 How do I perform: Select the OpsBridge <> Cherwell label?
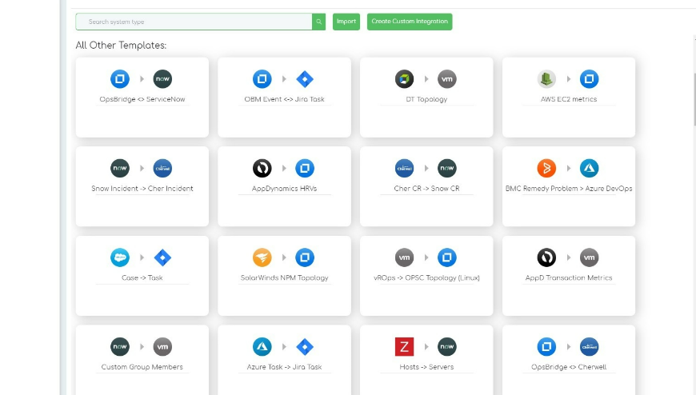pos(569,367)
